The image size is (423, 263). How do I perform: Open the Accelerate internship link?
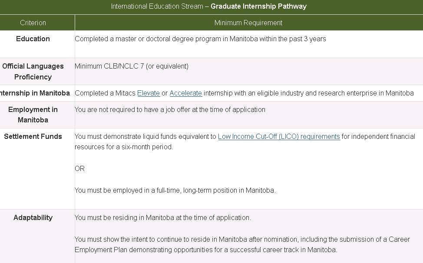[x=185, y=93]
